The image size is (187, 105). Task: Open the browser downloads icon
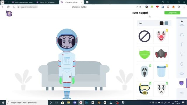pos(184,7)
